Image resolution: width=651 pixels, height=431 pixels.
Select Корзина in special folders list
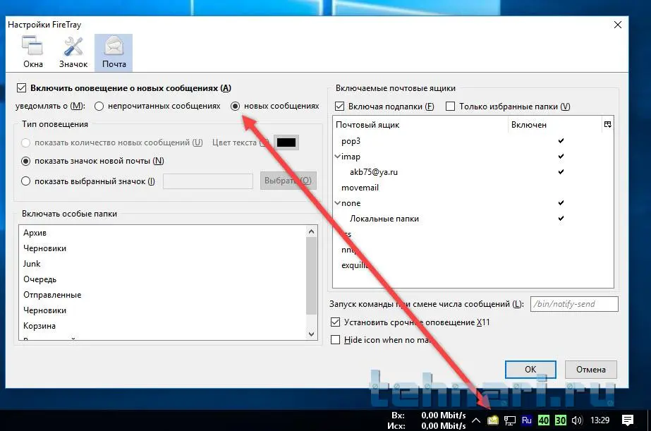162,326
